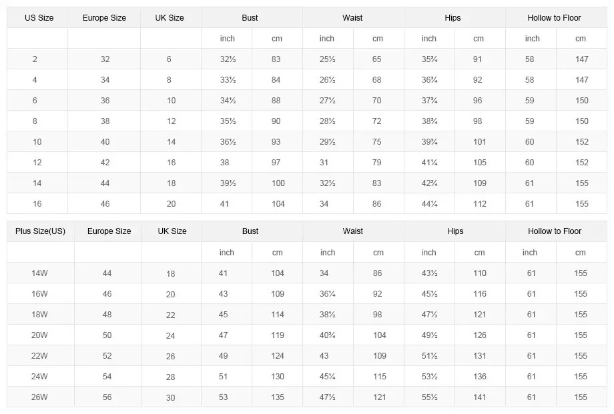614x414 pixels.
Task: Select Europe size 32 cell
Action: [x=105, y=59]
